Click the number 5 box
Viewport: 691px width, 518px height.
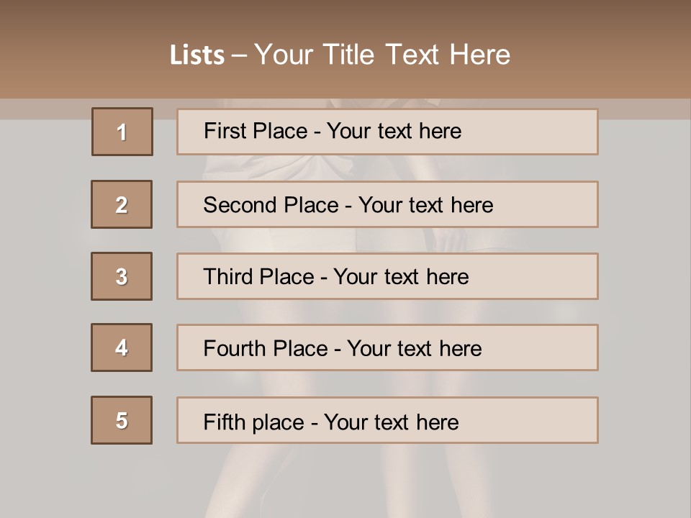pos(122,420)
